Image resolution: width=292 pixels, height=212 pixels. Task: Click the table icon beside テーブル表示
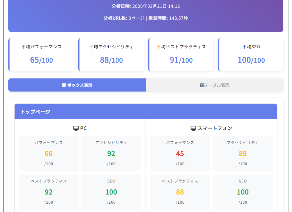[202, 85]
